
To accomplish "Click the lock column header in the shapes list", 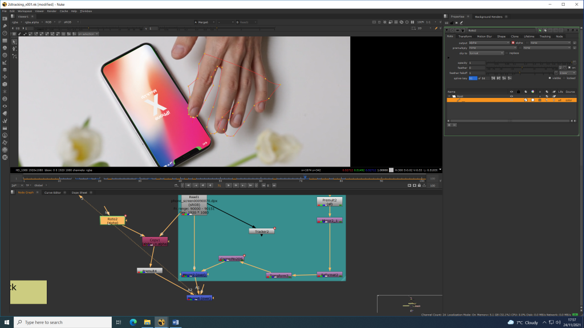I will tap(518, 92).
